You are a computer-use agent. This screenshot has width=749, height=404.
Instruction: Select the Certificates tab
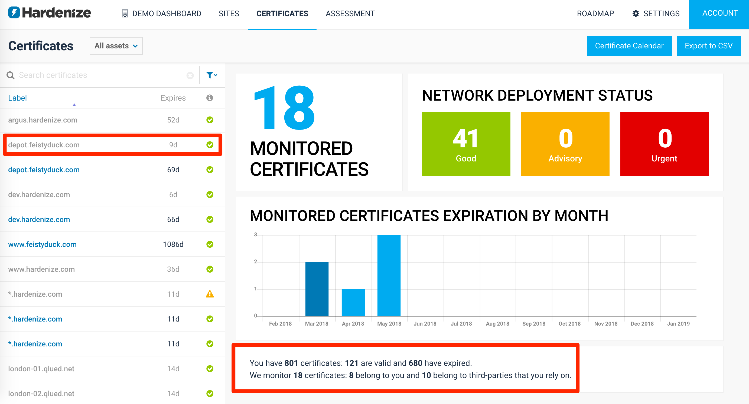282,14
